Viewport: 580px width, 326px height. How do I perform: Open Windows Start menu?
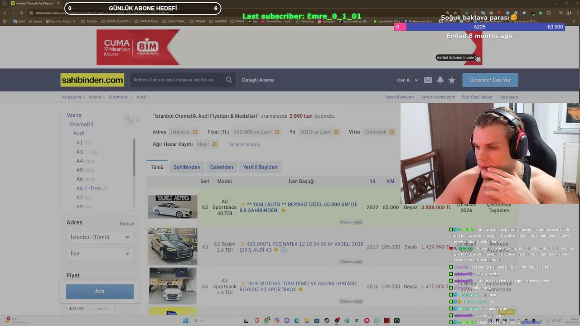coord(185,321)
